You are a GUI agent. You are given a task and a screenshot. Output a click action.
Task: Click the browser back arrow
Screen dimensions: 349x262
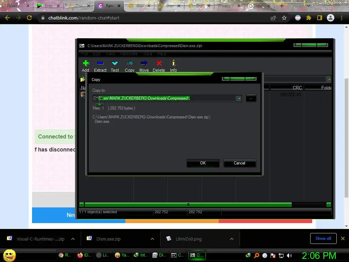7,18
